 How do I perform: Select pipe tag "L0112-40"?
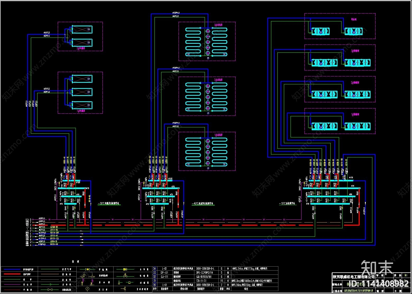54,236
